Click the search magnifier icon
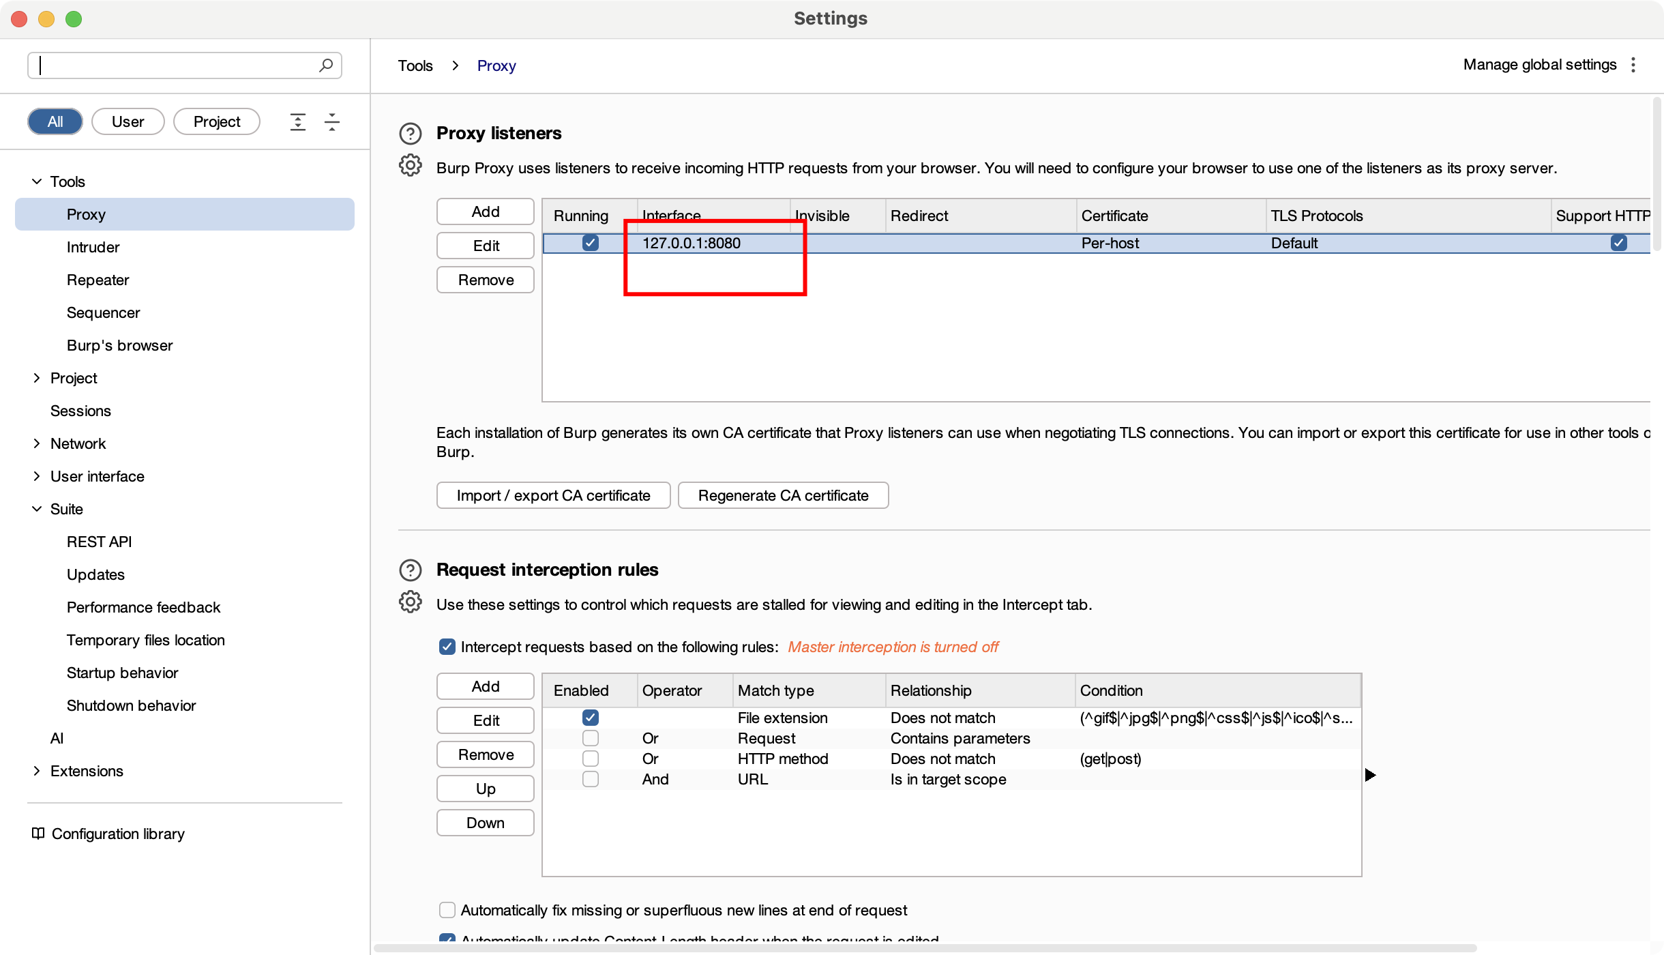 click(326, 65)
